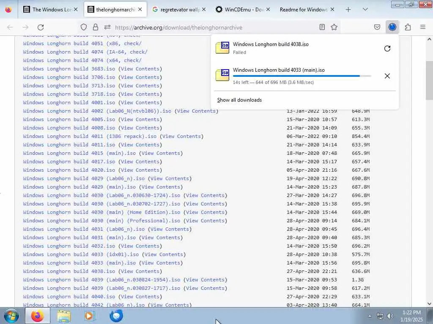This screenshot has width=433, height=324.
Task: Click the 14-Mar-2020 15:56 date entry
Action: point(312,263)
